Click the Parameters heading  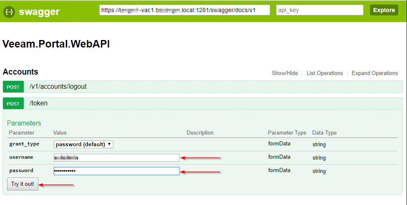click(24, 123)
